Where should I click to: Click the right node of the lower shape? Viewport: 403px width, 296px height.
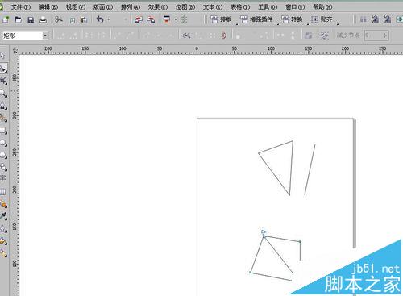[x=300, y=242]
